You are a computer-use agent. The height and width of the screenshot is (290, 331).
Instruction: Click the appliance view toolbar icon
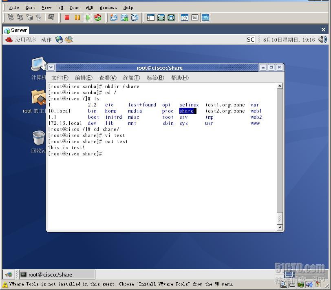pos(195,18)
